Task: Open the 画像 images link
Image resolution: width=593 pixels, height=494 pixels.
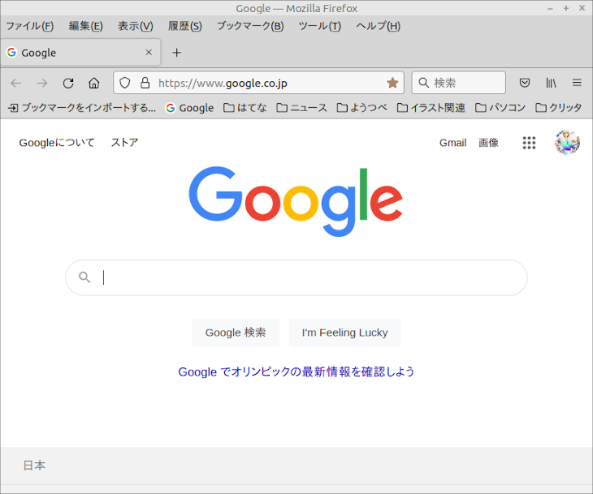Action: coord(488,143)
